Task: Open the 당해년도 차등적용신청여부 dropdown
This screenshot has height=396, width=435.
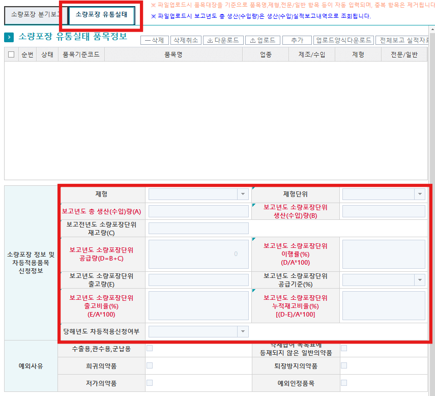Action: tap(242, 331)
